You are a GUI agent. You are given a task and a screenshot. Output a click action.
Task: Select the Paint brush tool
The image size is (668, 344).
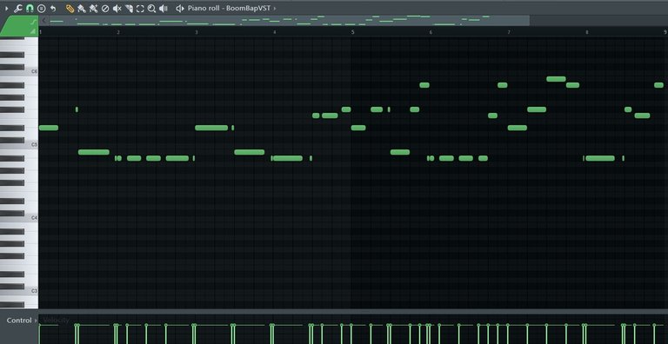(82, 9)
